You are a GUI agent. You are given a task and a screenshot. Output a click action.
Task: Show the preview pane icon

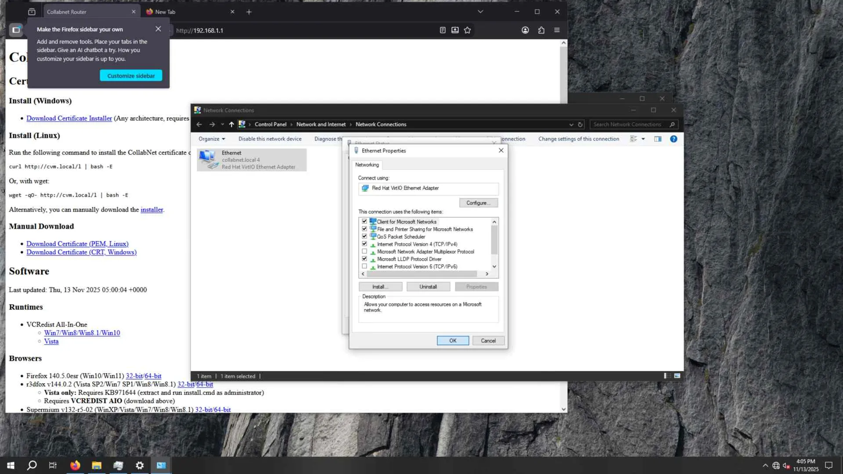(657, 139)
